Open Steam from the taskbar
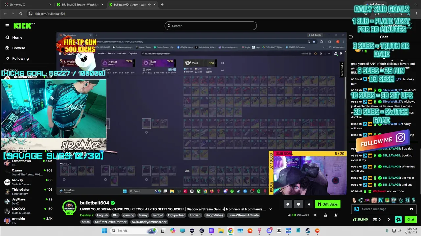 (x=308, y=231)
